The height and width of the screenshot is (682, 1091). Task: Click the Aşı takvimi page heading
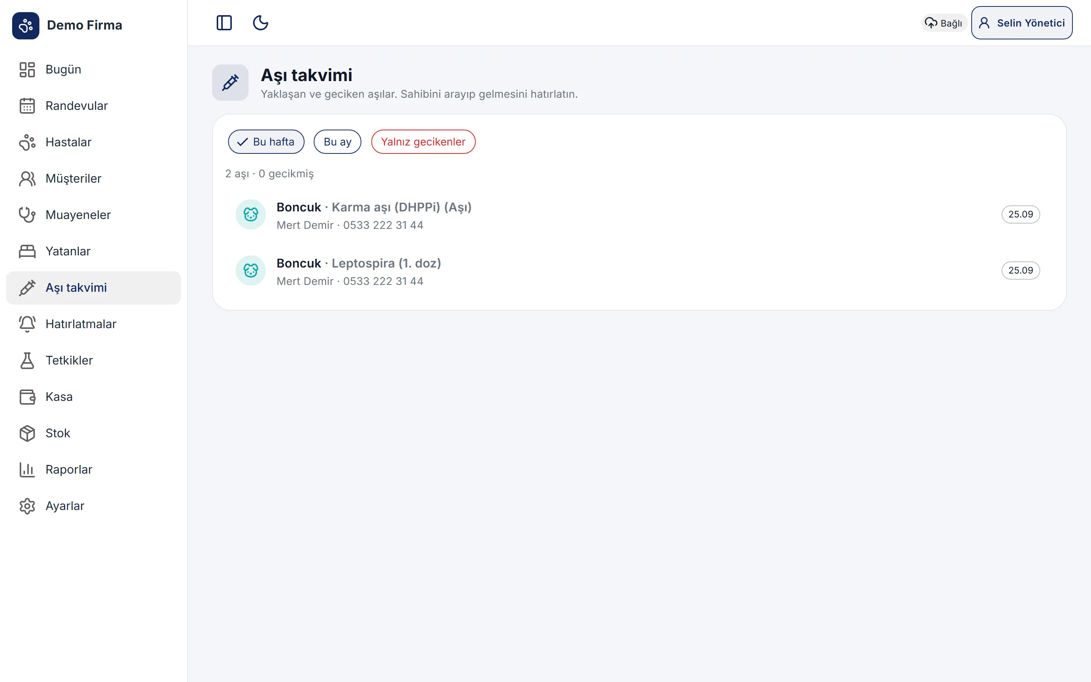(x=306, y=75)
